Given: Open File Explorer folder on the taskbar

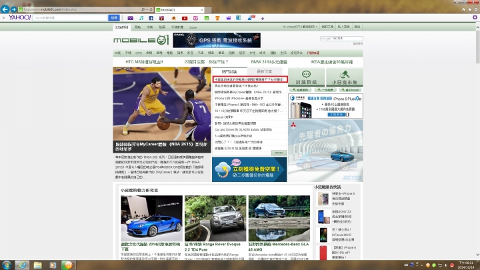Looking at the screenshot, I should pyautogui.click(x=37, y=265).
